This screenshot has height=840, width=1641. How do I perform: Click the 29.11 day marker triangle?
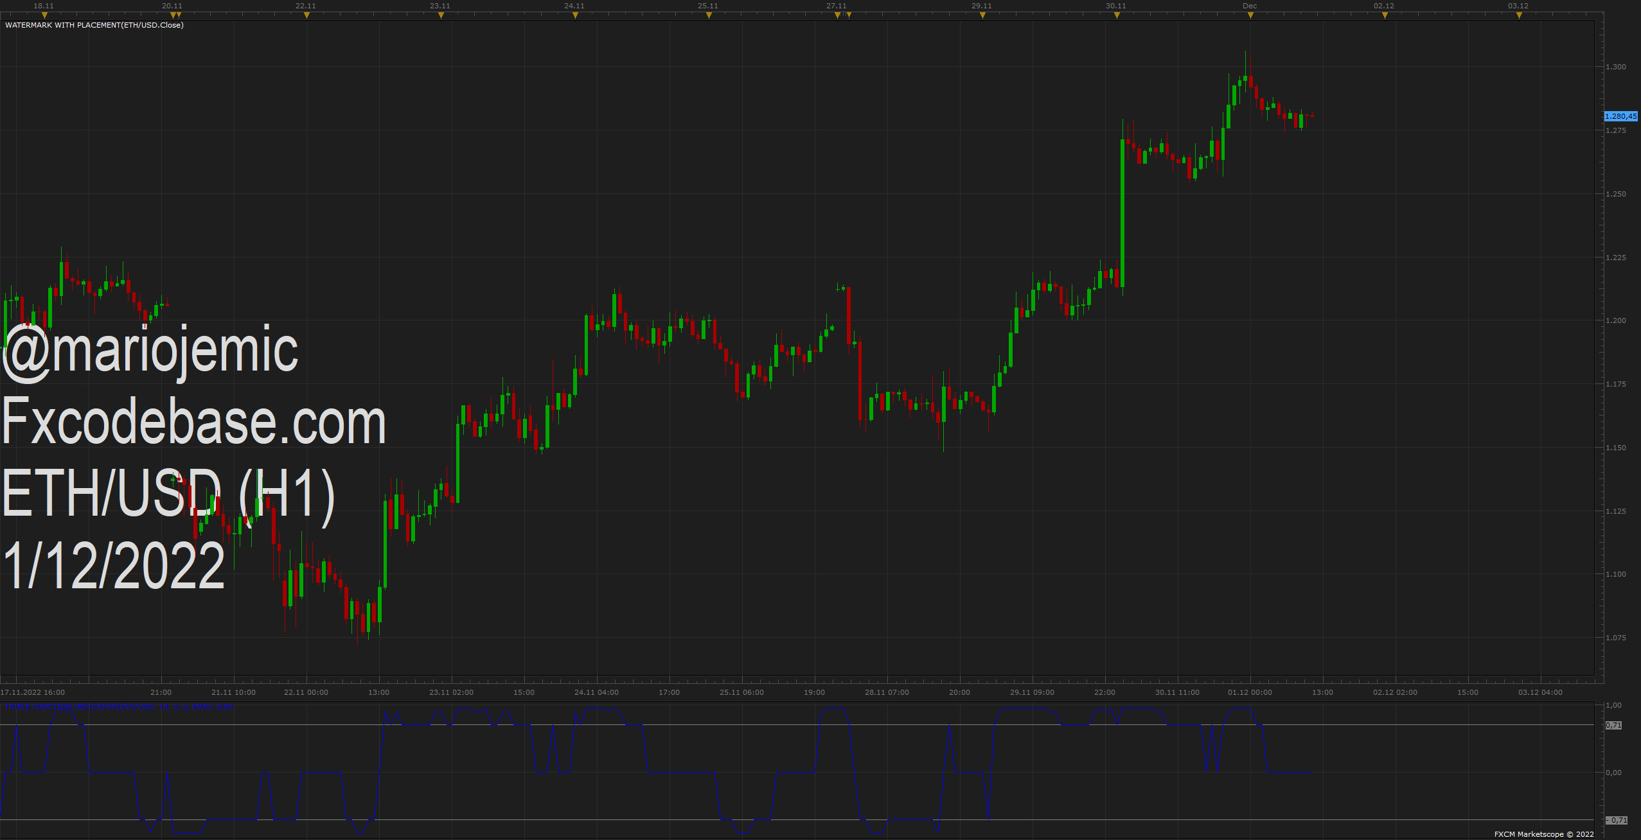click(x=982, y=15)
